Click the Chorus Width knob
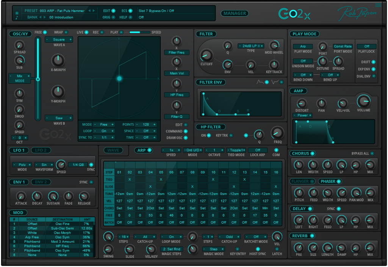The image size is (388, 267). [313, 165]
